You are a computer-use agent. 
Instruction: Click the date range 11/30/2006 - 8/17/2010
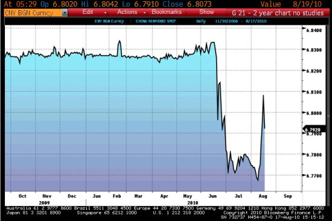click(241, 21)
